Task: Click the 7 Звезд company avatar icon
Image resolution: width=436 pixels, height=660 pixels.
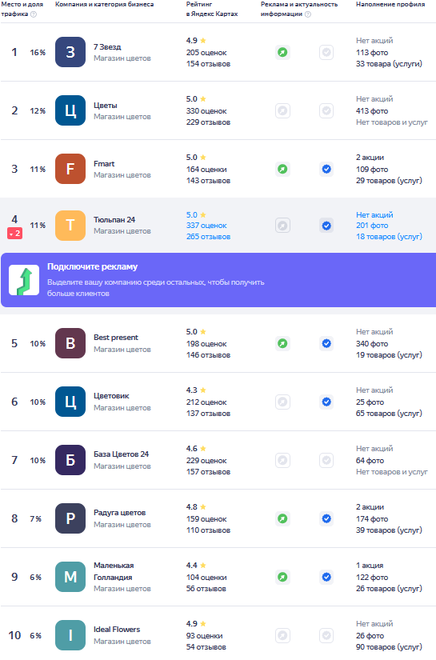Action: (x=70, y=52)
